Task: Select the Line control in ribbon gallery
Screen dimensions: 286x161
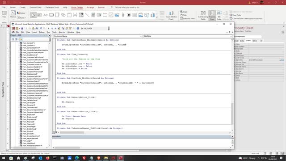Action: point(87,15)
